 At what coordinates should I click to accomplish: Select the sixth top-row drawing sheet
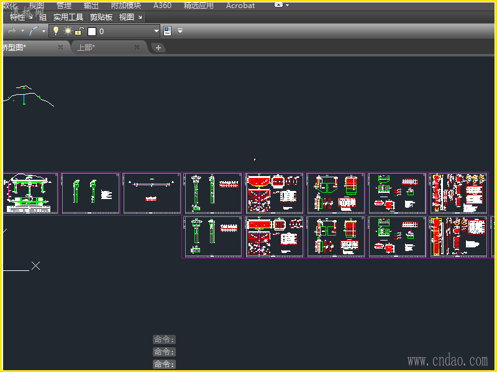336,193
